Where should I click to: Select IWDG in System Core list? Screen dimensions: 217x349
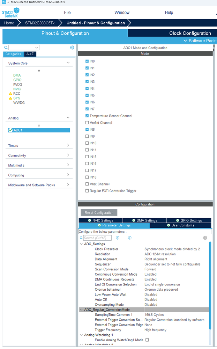pyautogui.click(x=17, y=85)
